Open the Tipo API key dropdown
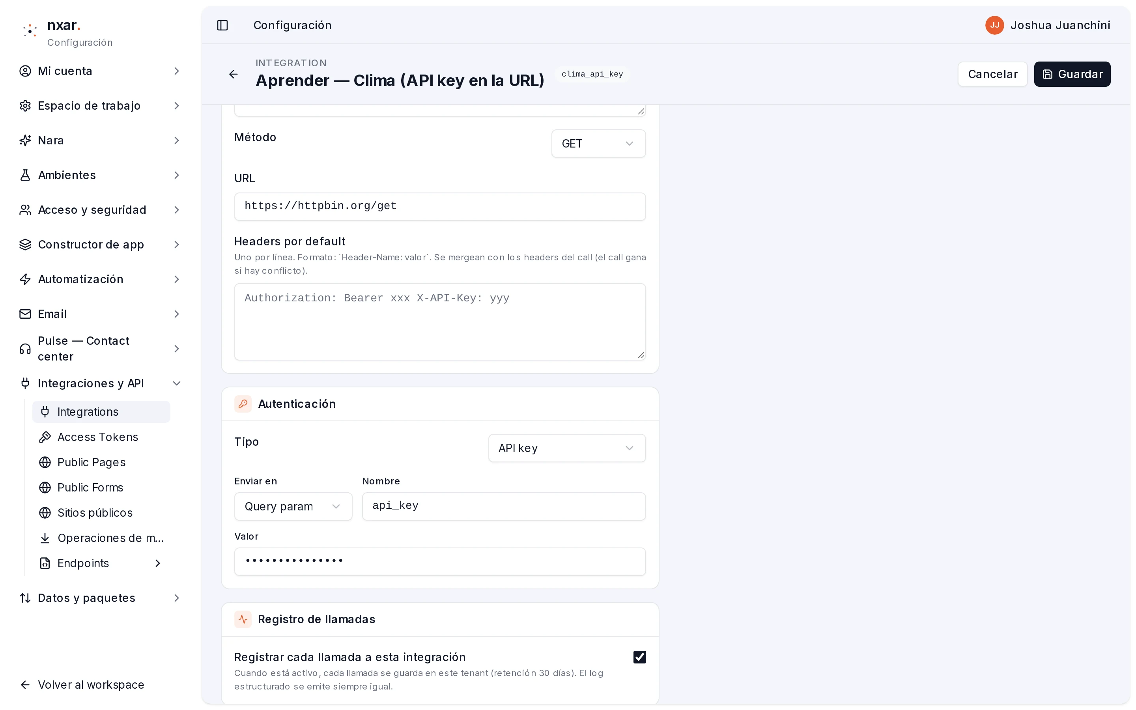1136x710 pixels. pos(566,448)
